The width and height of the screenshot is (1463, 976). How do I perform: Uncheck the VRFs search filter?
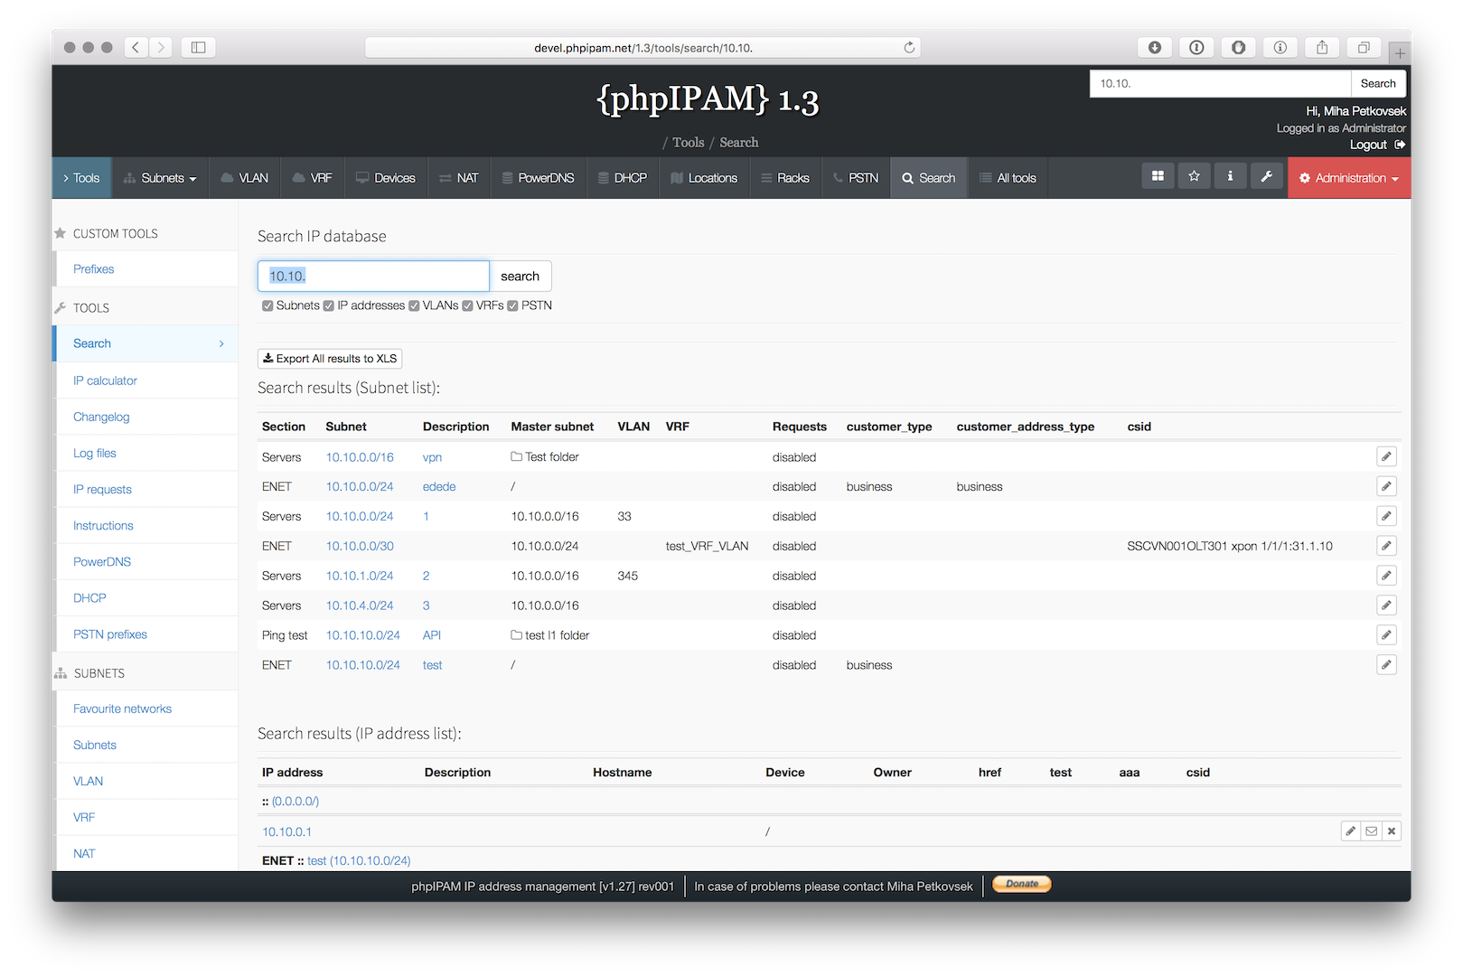click(468, 306)
